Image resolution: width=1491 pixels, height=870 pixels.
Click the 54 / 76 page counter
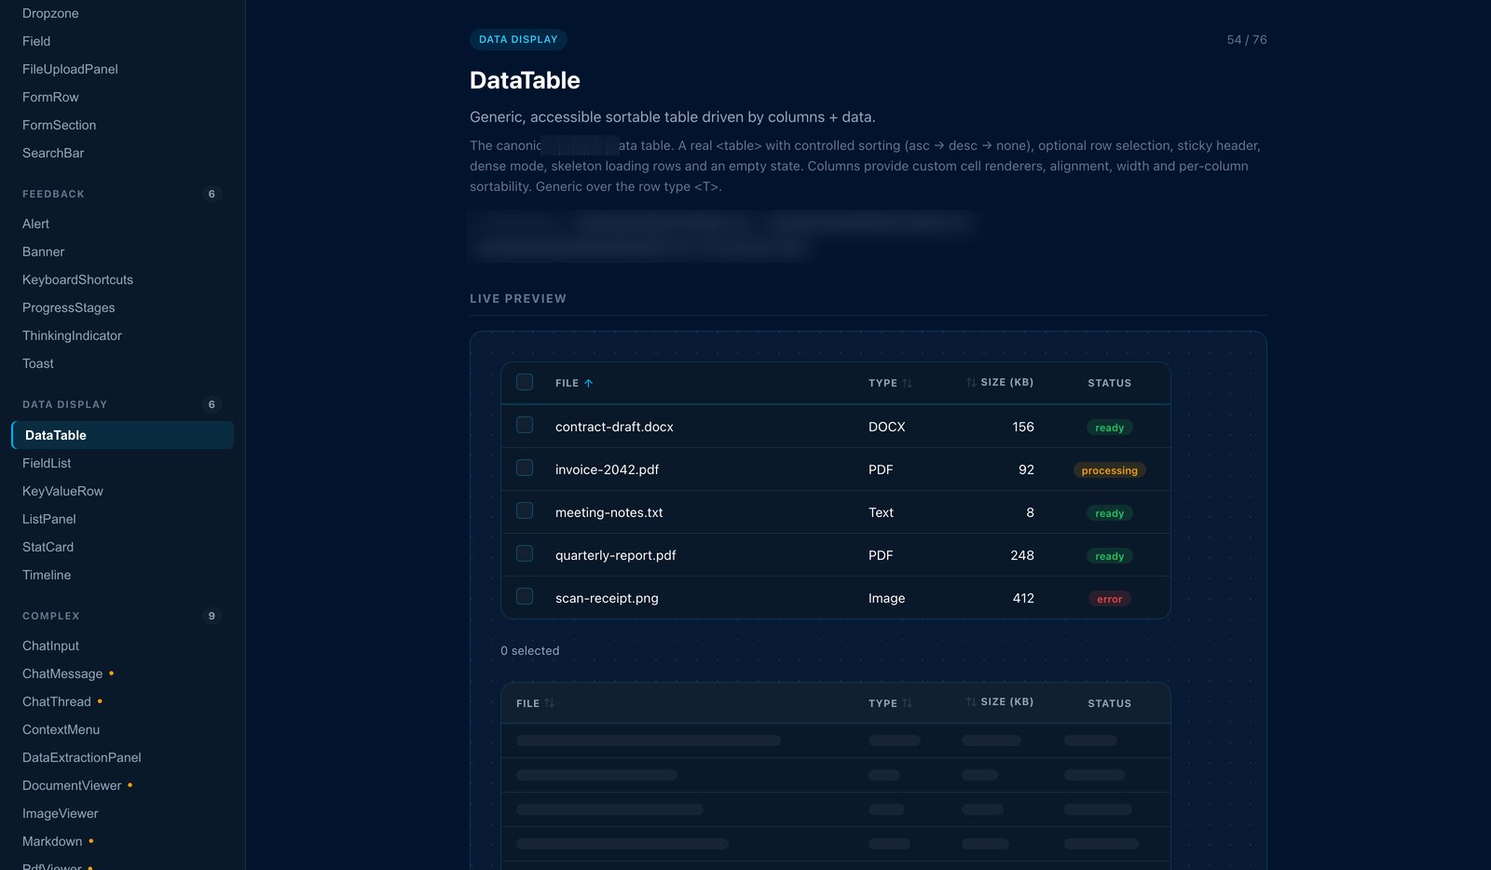pos(1247,39)
